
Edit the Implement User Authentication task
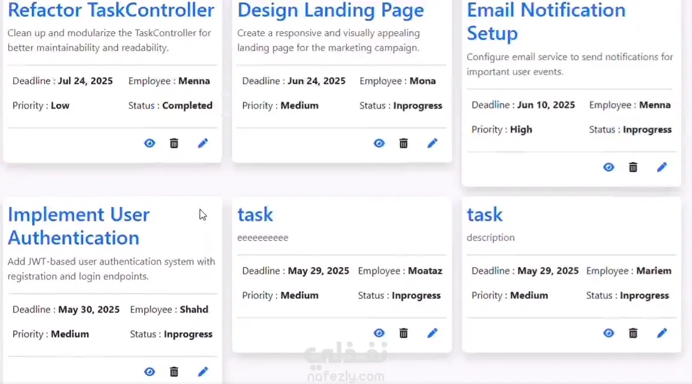203,372
